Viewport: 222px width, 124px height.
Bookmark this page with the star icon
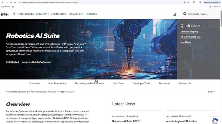tap(188, 2)
